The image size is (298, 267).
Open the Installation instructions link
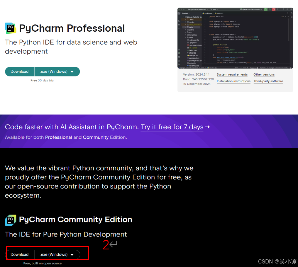click(233, 81)
